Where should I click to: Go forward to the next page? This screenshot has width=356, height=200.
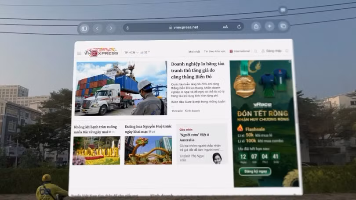click(x=111, y=28)
